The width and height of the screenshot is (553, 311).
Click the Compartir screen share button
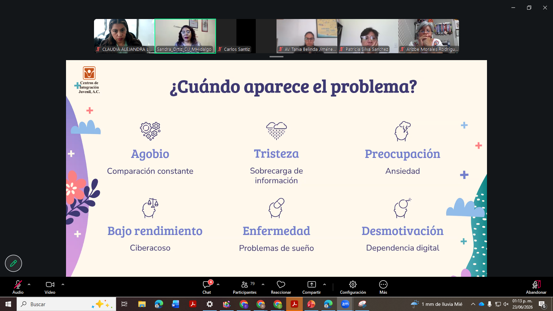click(x=311, y=287)
